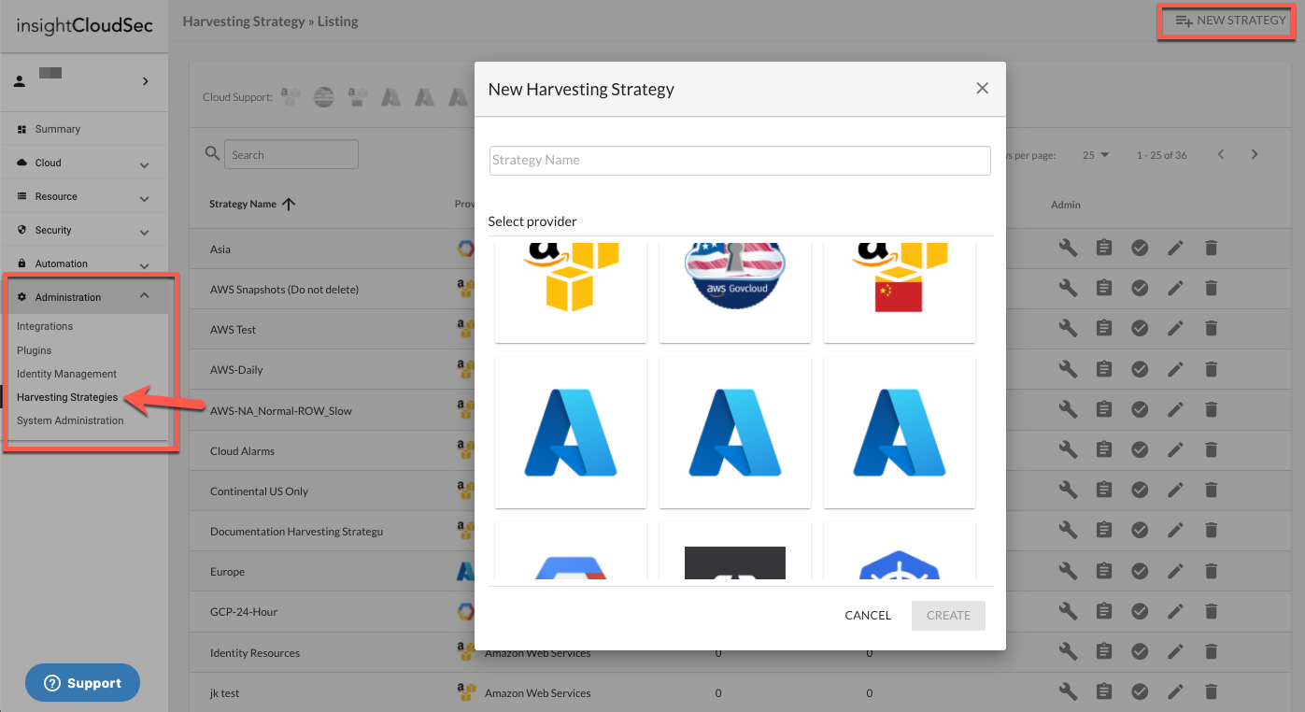Click the trash icon for AWS-NA_Normal-ROW_Slow
This screenshot has width=1305, height=712.
coord(1211,409)
